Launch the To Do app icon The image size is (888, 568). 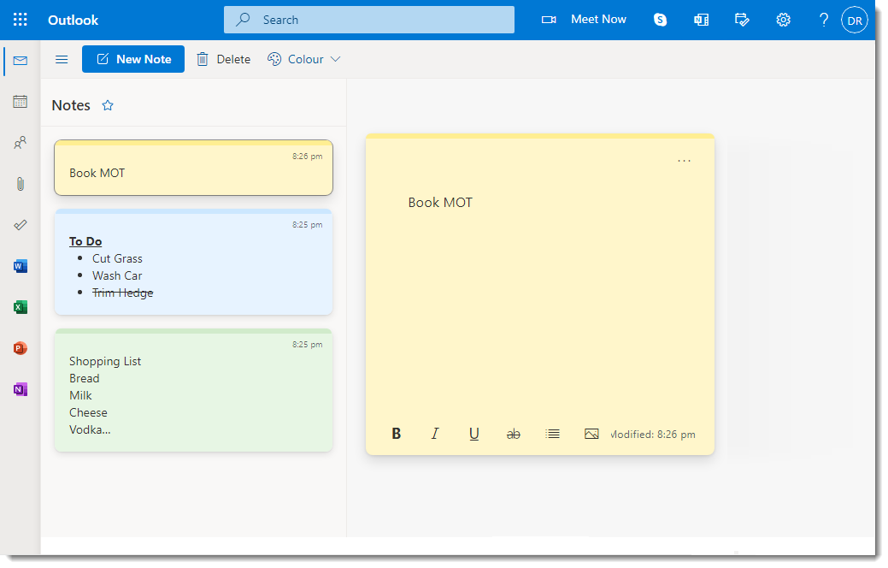742,19
